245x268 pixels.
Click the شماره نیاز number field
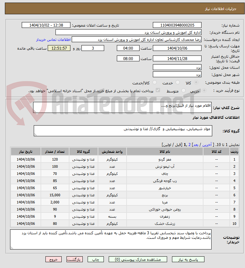coord(177,25)
